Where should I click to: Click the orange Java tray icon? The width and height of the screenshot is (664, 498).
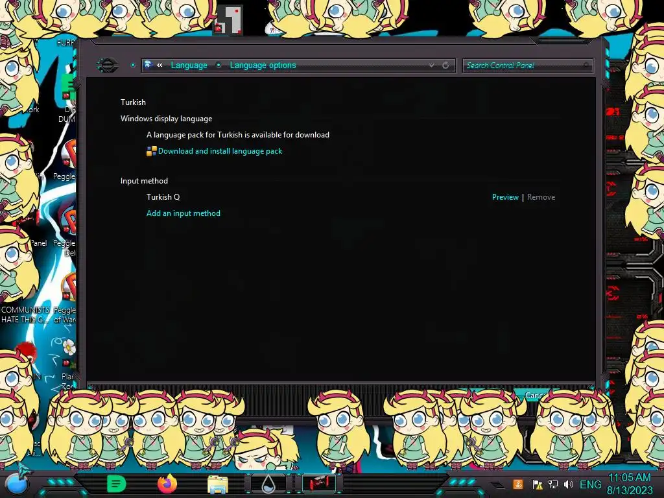coord(518,484)
